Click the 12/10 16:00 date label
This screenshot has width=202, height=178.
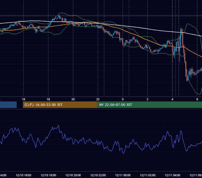pyautogui.click(x=23, y=175)
